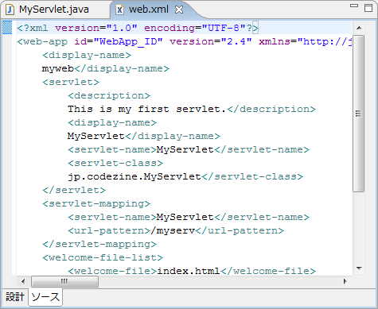Click the opening <servlet-mapping> tag
Image resolution: width=378 pixels, height=309 pixels.
click(96, 203)
